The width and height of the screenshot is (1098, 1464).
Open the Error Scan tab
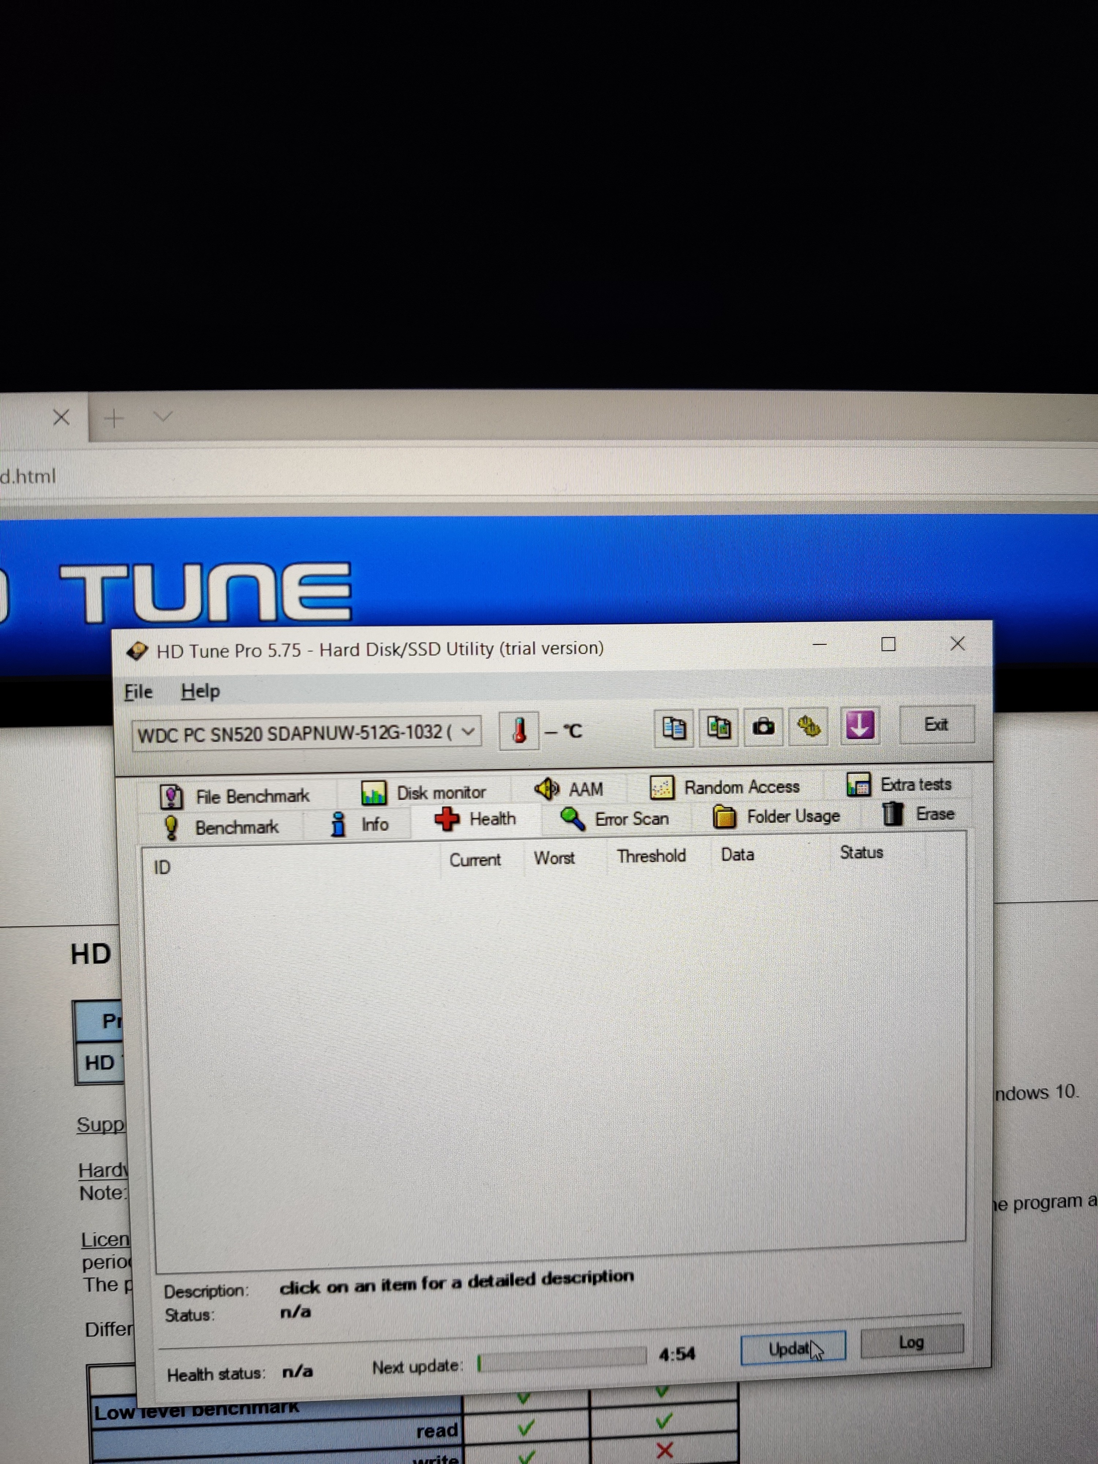coord(614,819)
